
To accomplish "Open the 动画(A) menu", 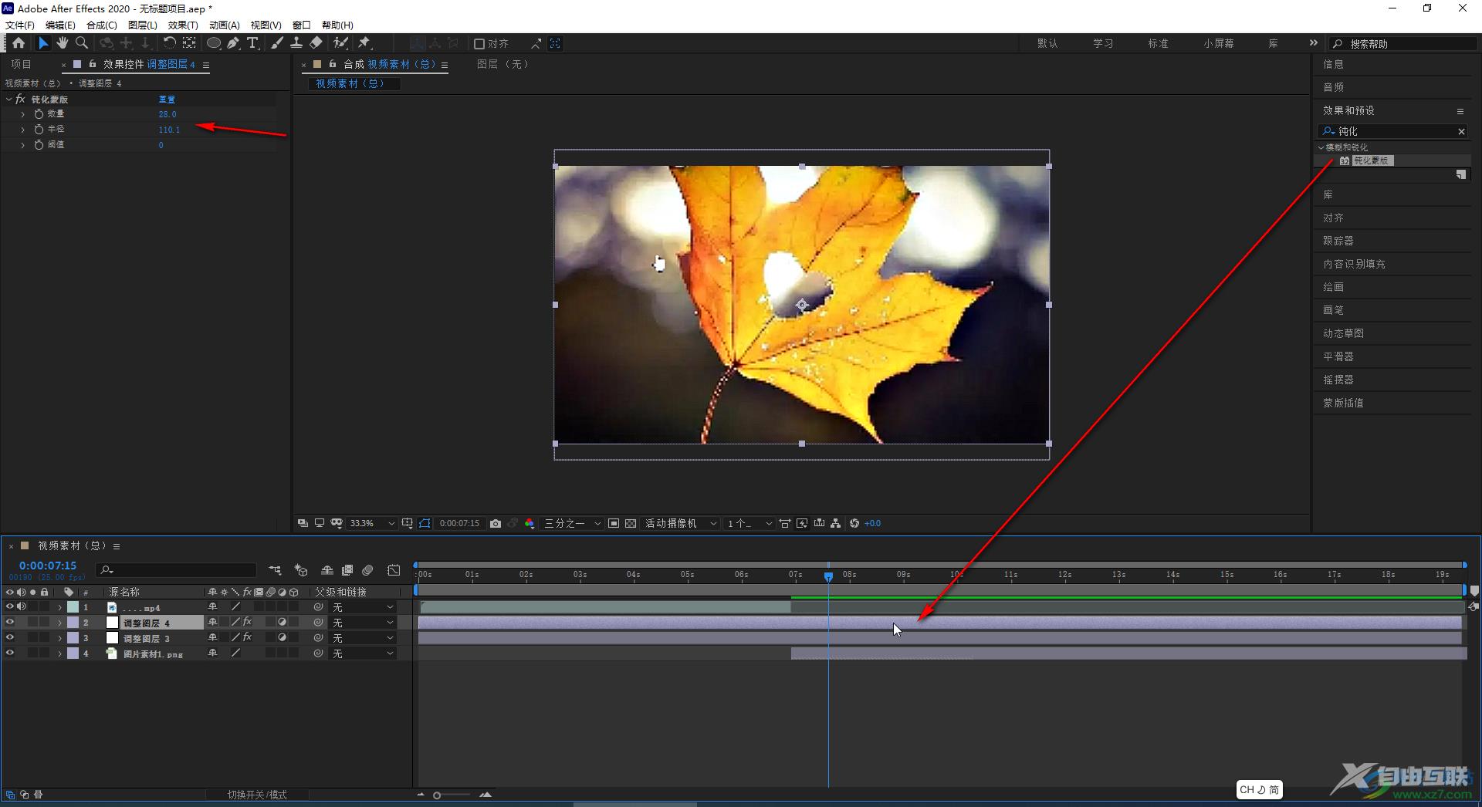I will click(224, 25).
